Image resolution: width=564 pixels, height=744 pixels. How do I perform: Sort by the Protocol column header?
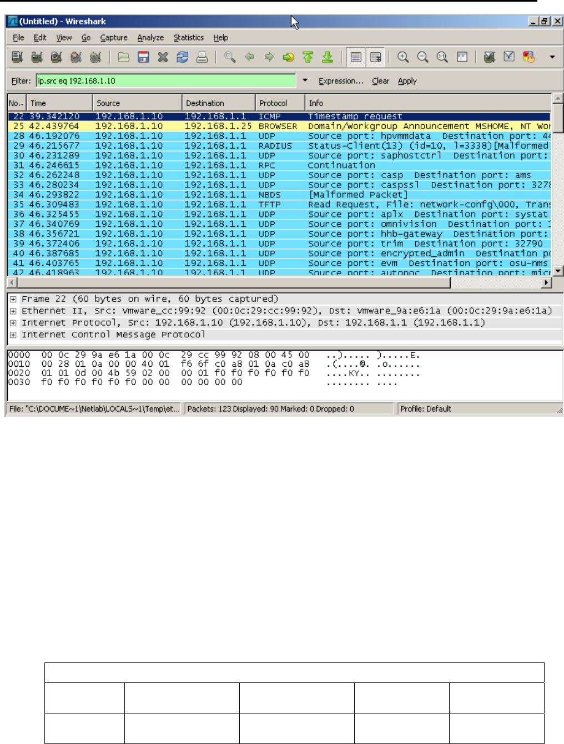point(280,103)
